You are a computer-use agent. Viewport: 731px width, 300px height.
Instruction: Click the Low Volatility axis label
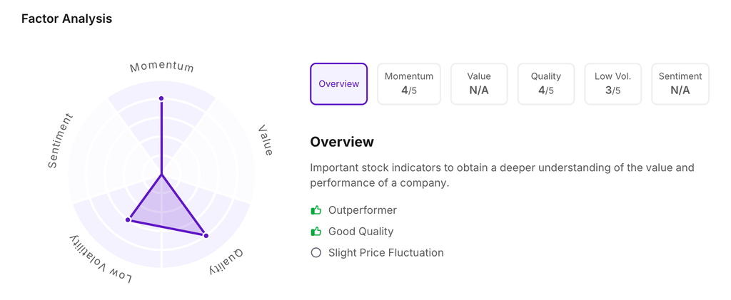[x=101, y=259]
